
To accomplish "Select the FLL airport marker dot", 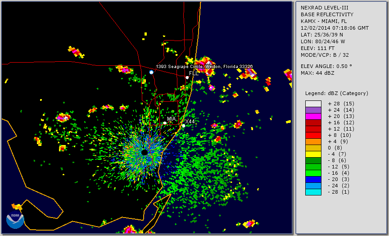I will pos(187,77).
